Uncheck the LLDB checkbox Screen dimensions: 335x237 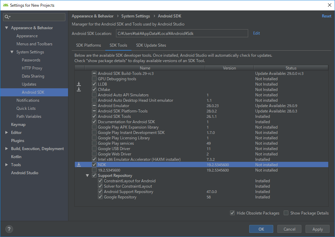(94, 84)
